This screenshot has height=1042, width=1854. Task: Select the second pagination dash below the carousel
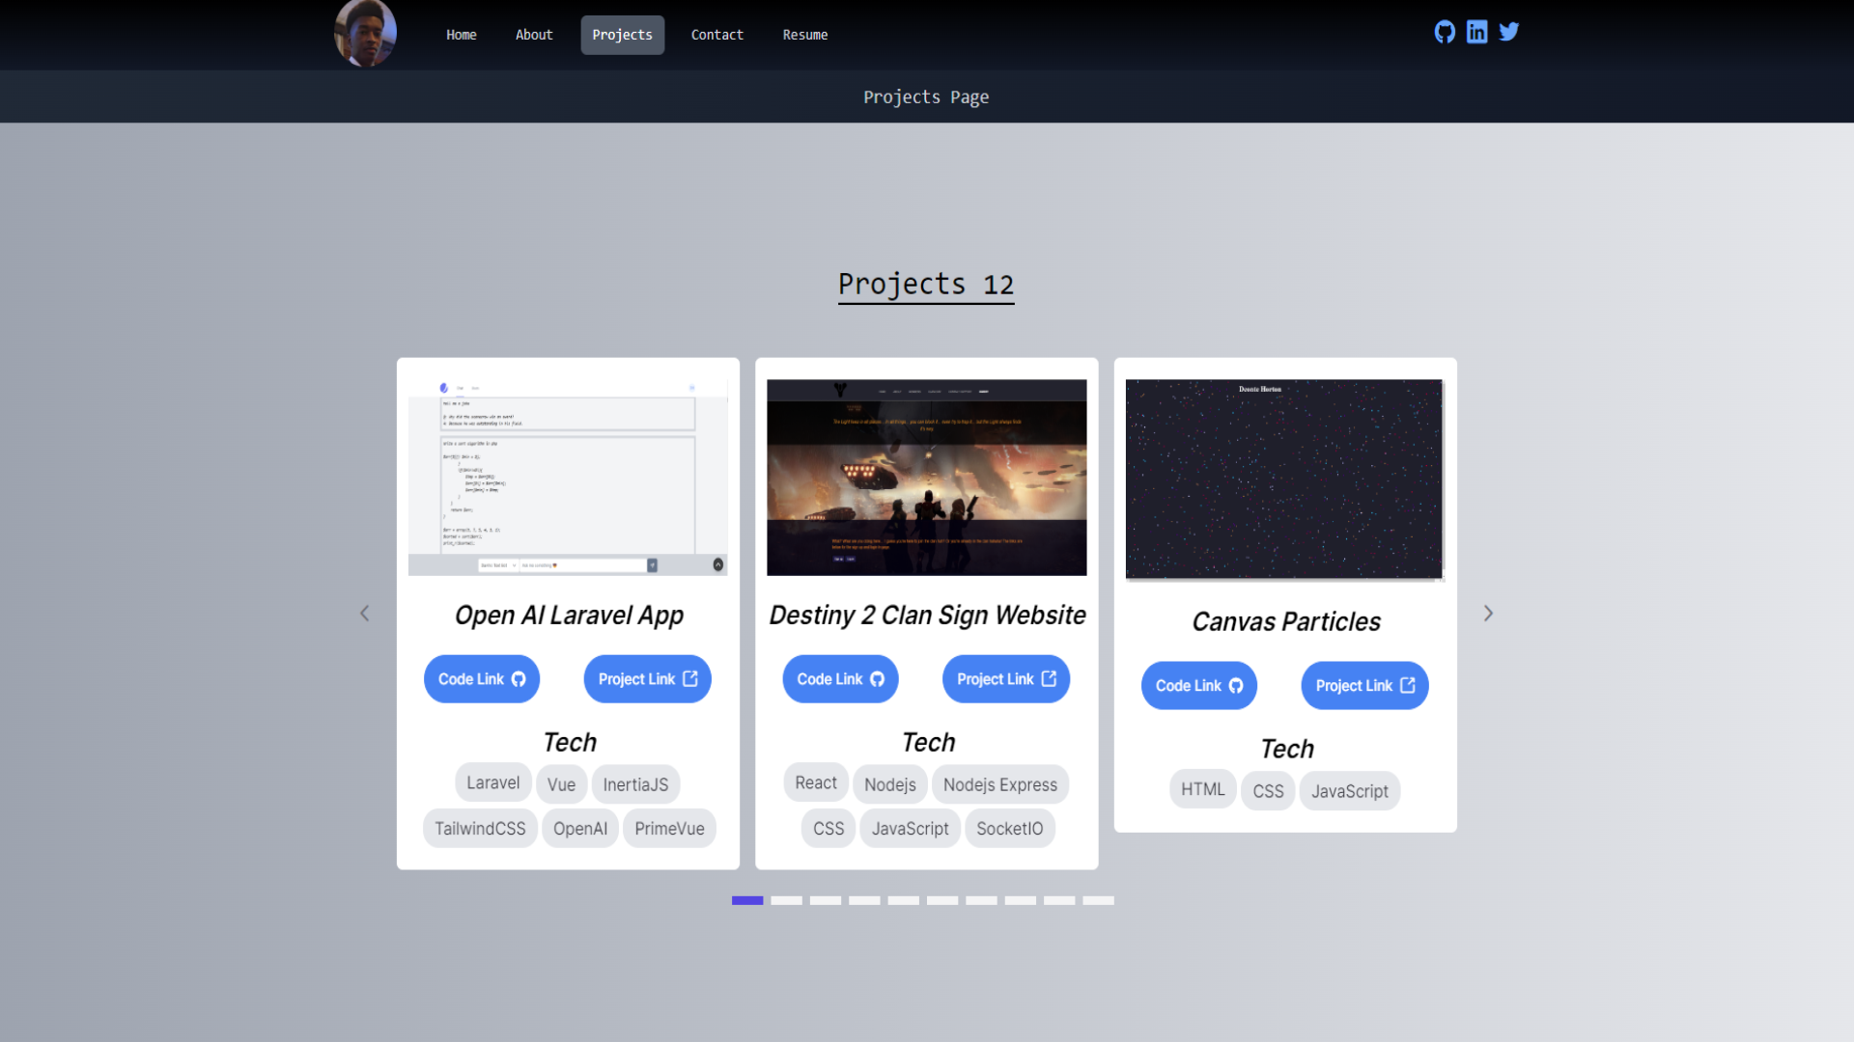786,900
